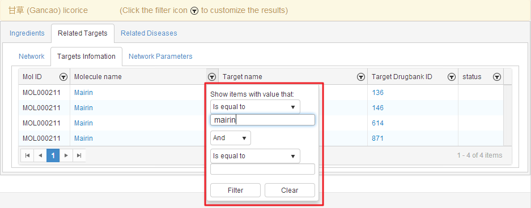Focus the empty second filter value field

(262, 169)
